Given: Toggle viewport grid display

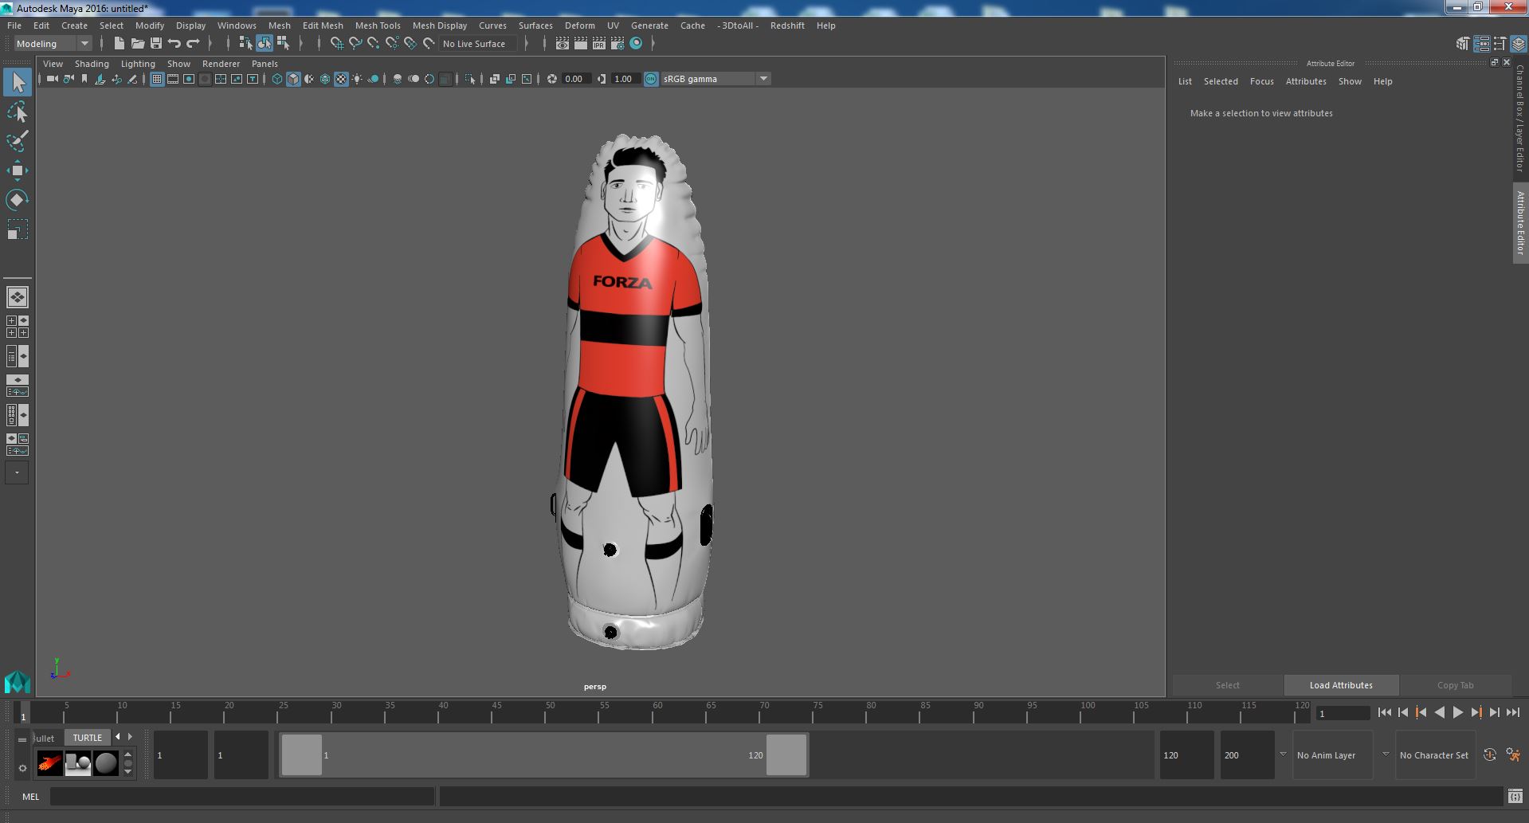Looking at the screenshot, I should click(157, 79).
